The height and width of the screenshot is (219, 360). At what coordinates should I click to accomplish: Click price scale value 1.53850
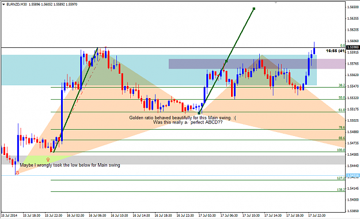coord(353,211)
